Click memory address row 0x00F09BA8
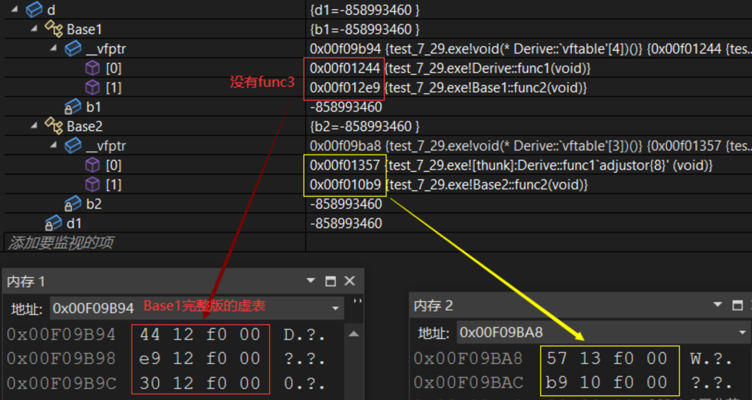The height and width of the screenshot is (400, 752). click(468, 358)
